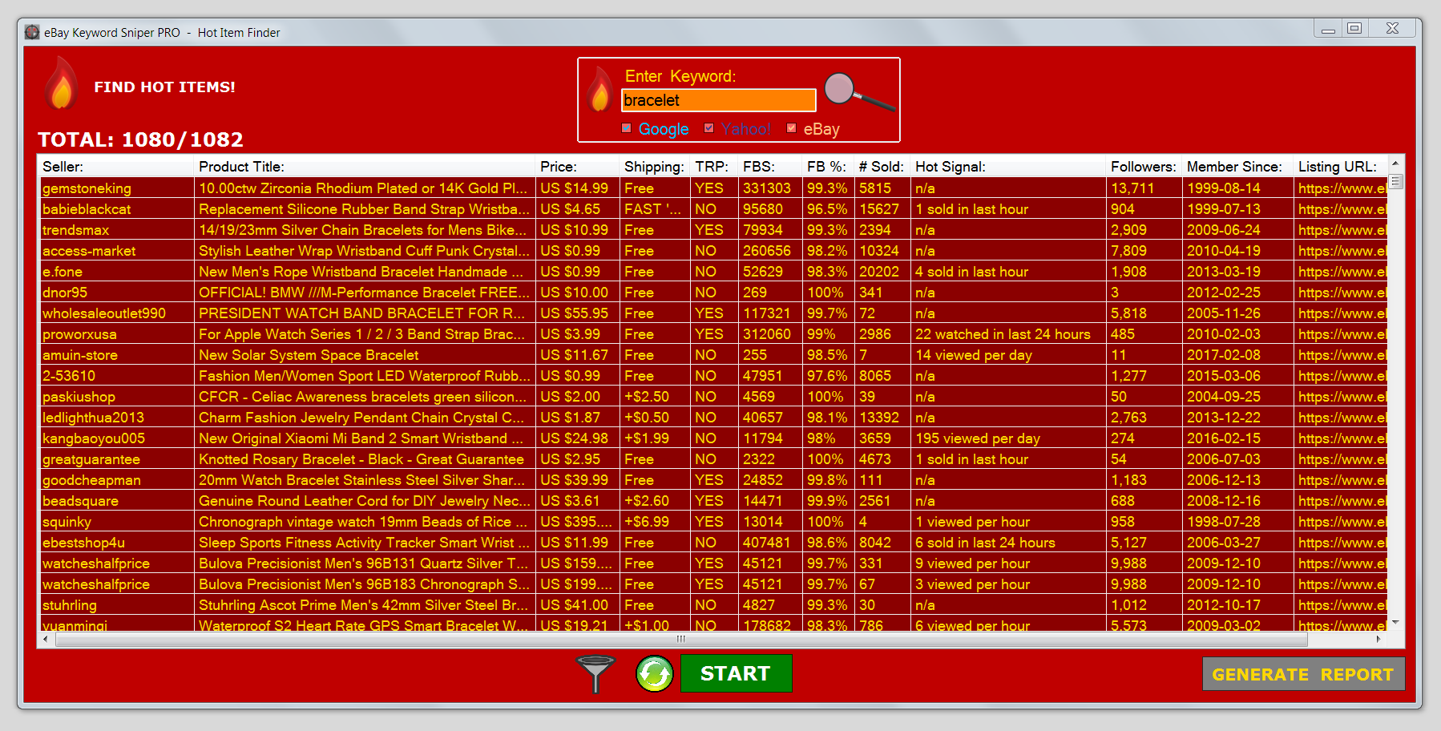Sort by the Hot Signal column header
The height and width of the screenshot is (731, 1441).
pos(1008,166)
